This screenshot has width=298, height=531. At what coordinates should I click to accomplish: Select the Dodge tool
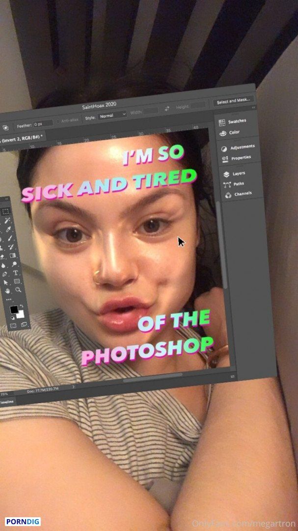(x=14, y=264)
